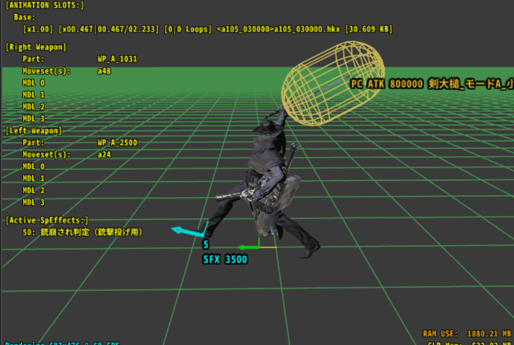This screenshot has height=345, width=514.
Task: Click the RAM USE: 1080.21 MB readout
Action: 467,334
